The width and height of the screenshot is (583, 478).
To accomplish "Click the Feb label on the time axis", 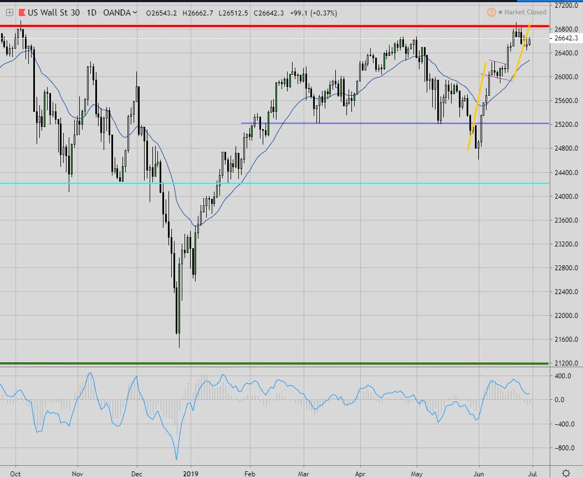I will point(250,474).
